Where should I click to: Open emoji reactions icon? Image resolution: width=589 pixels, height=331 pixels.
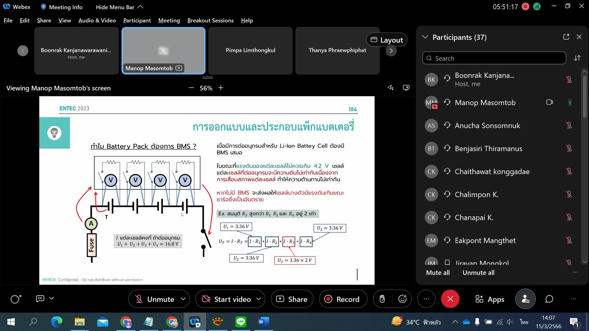tap(402, 299)
